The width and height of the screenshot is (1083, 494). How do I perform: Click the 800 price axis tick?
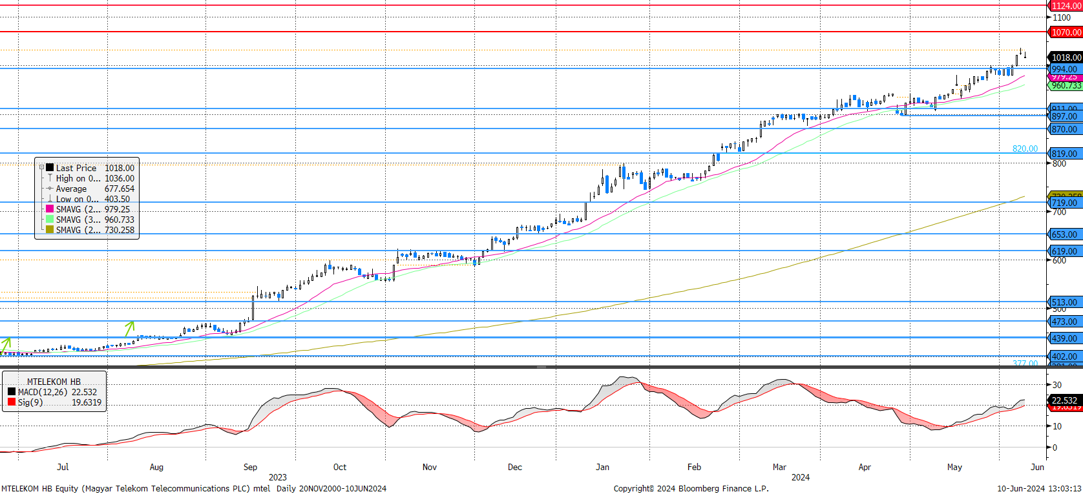click(1060, 163)
